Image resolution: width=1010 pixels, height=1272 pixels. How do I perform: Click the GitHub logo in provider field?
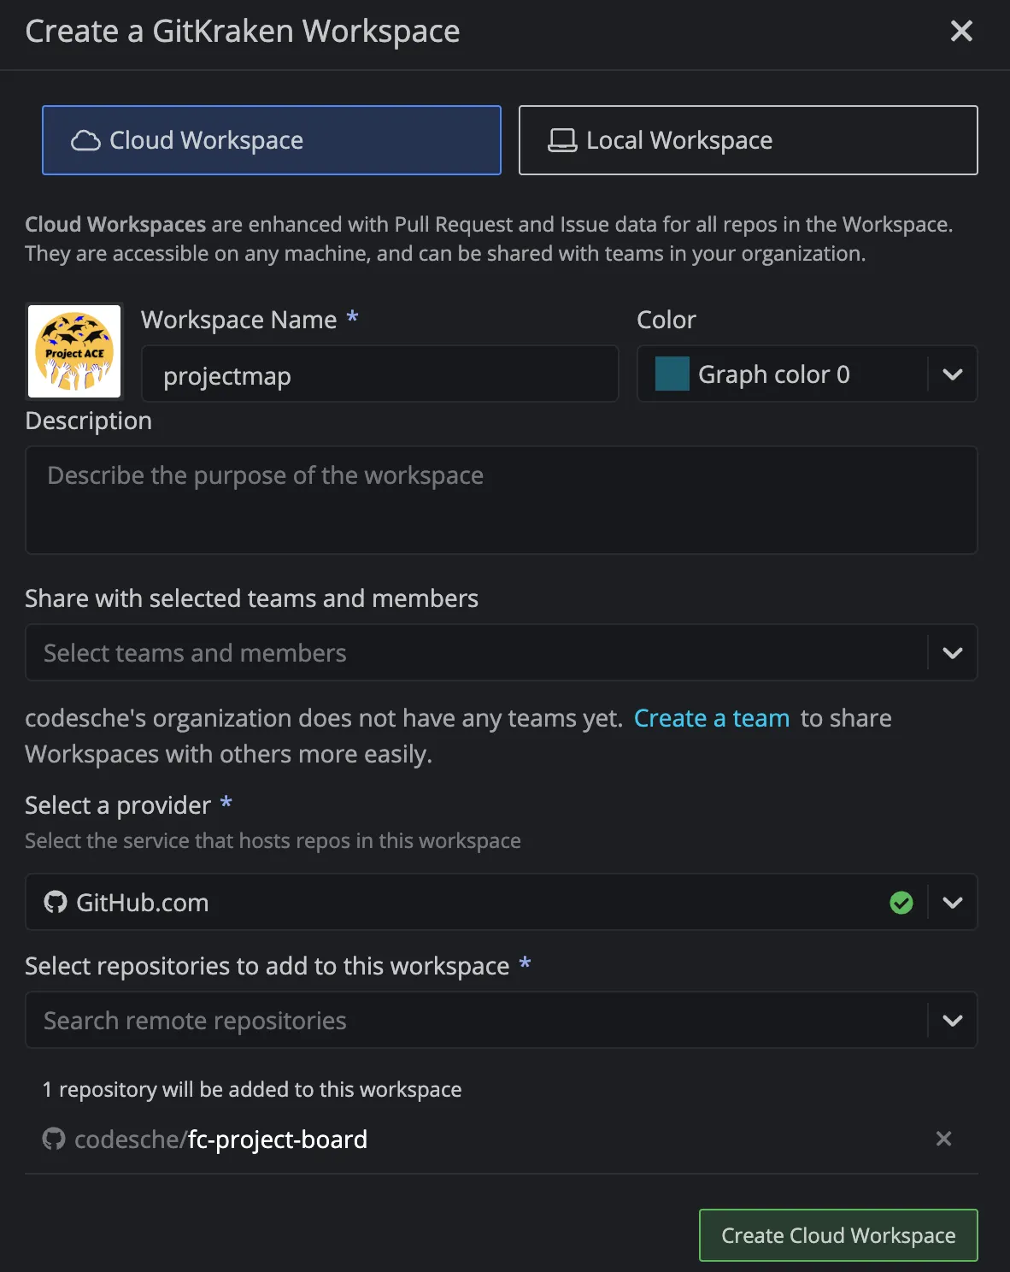(x=56, y=903)
